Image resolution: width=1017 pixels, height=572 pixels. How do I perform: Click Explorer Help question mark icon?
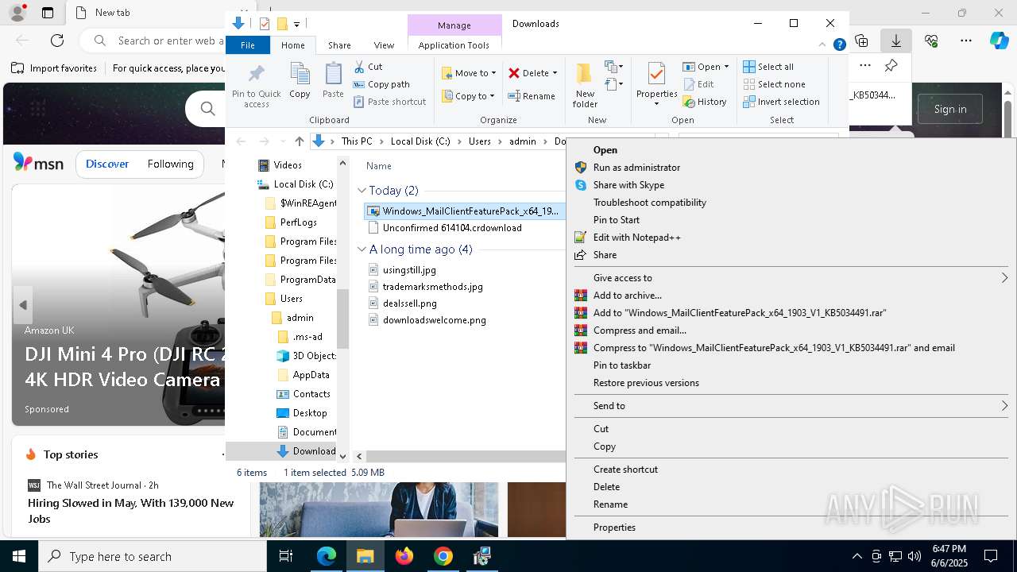[839, 45]
